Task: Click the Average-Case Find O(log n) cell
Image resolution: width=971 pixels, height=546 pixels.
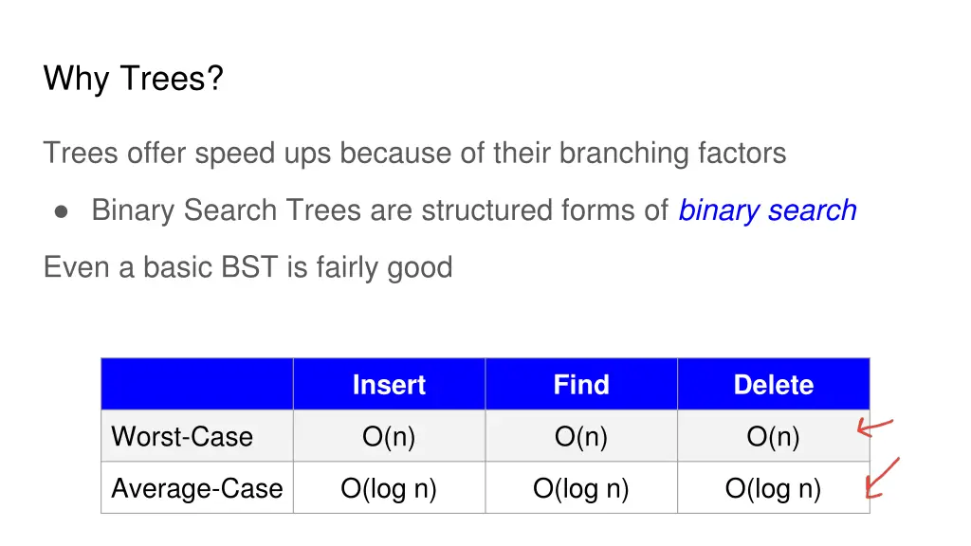Action: [x=581, y=488]
